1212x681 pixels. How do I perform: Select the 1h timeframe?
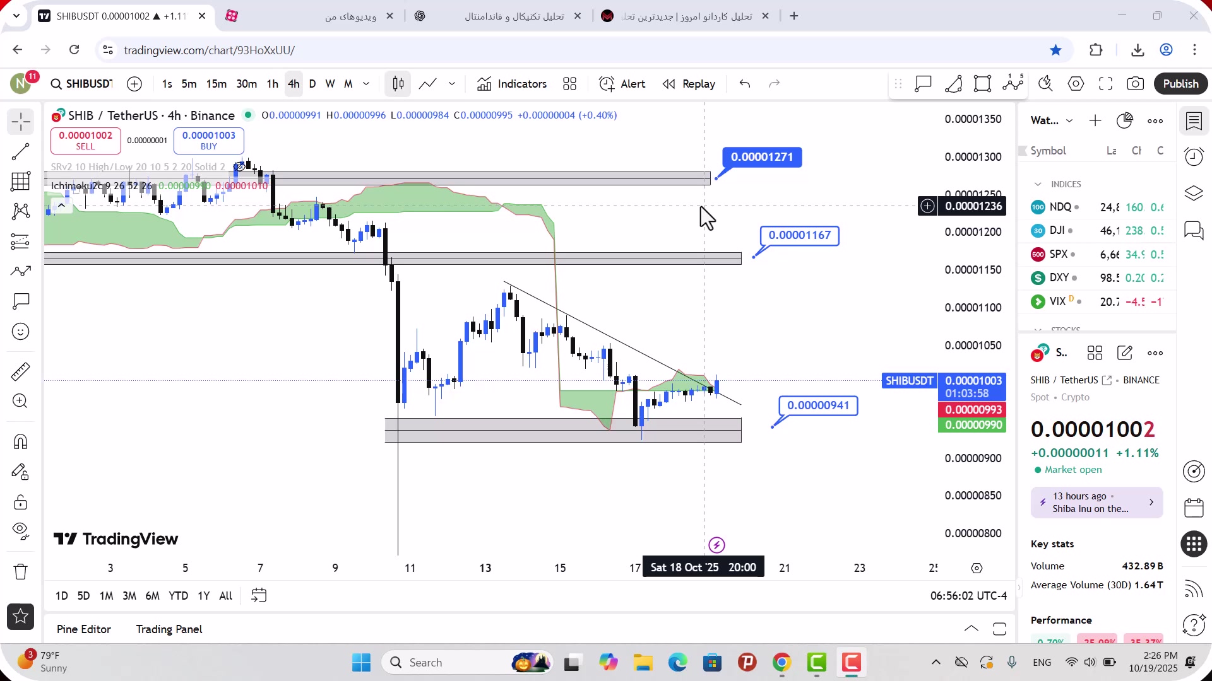272,84
